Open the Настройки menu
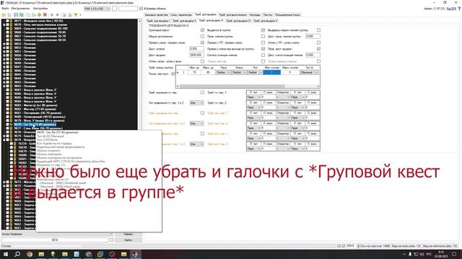 [40, 9]
